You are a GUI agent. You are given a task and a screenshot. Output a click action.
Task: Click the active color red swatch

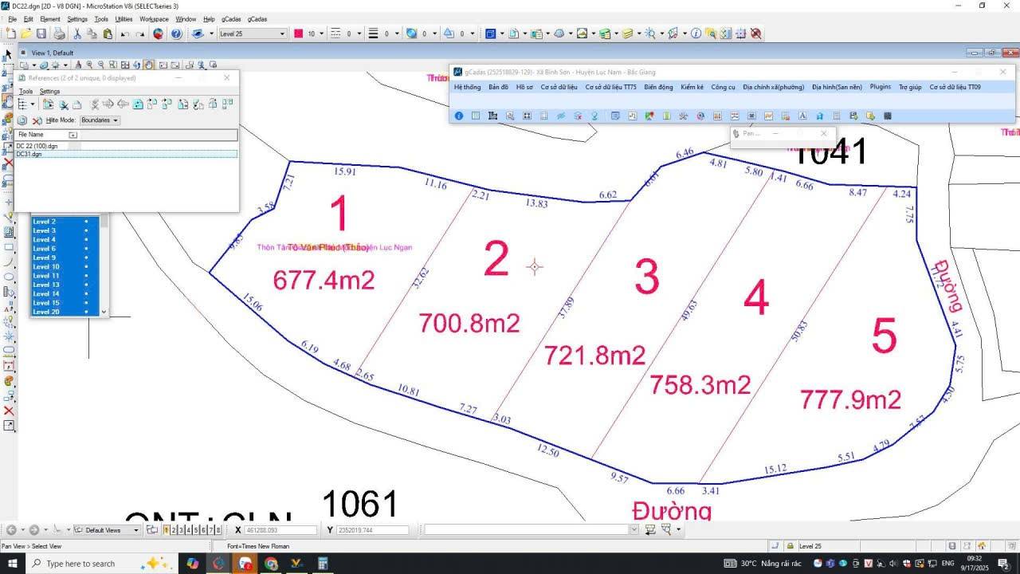point(299,33)
